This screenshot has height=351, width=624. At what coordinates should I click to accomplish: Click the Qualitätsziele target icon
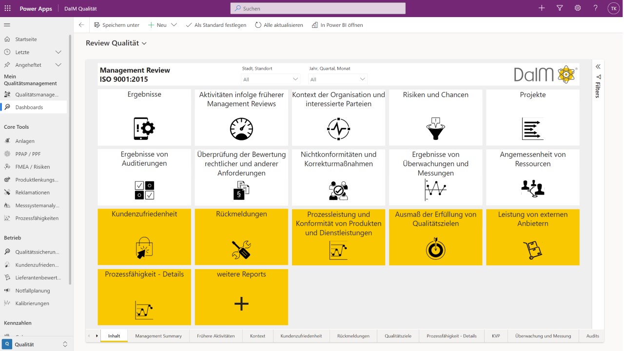[435, 249]
